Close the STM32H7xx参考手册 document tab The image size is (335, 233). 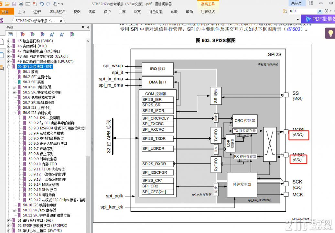61,21
